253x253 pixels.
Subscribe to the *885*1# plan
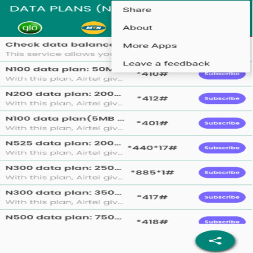click(x=222, y=173)
